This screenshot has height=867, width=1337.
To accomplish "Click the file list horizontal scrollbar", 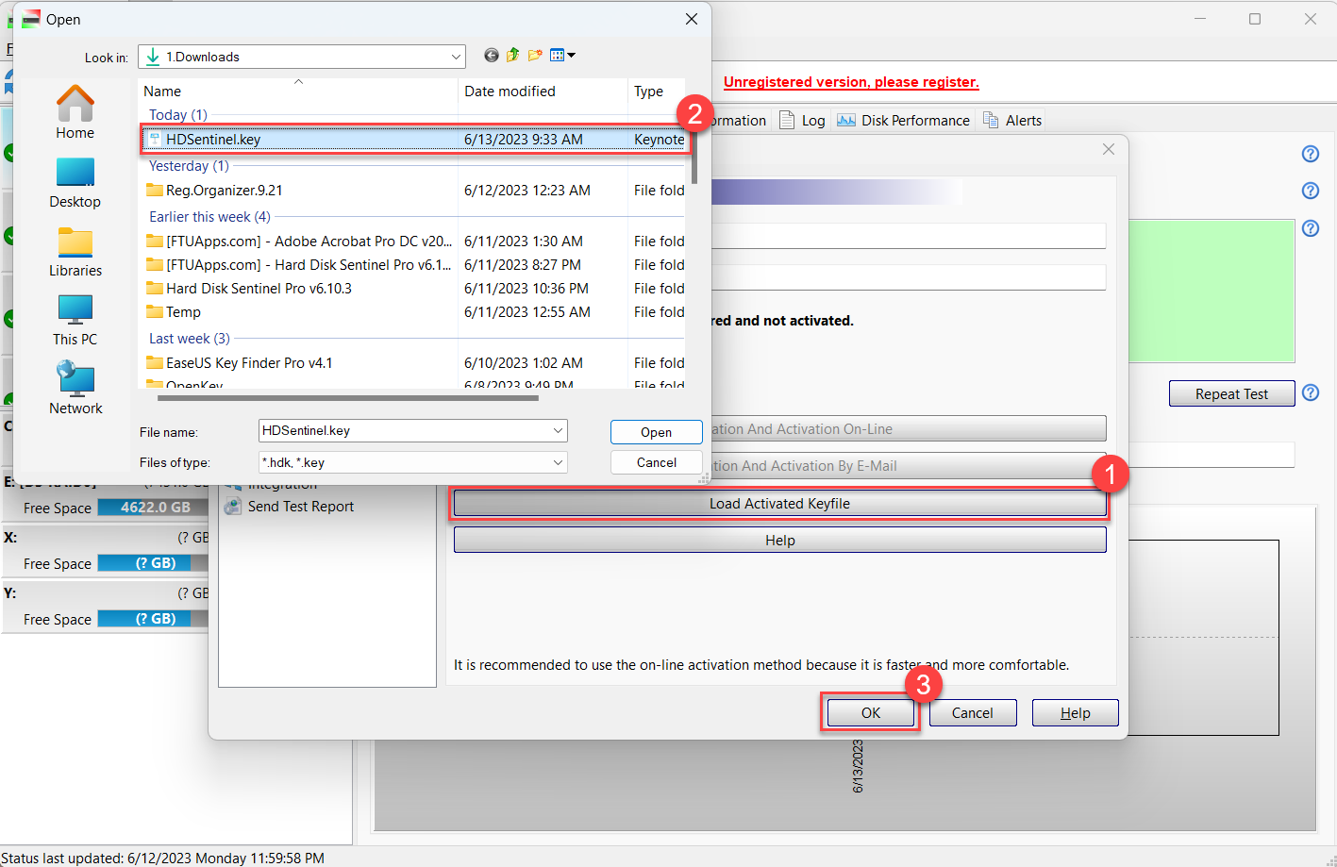I will coord(347,398).
